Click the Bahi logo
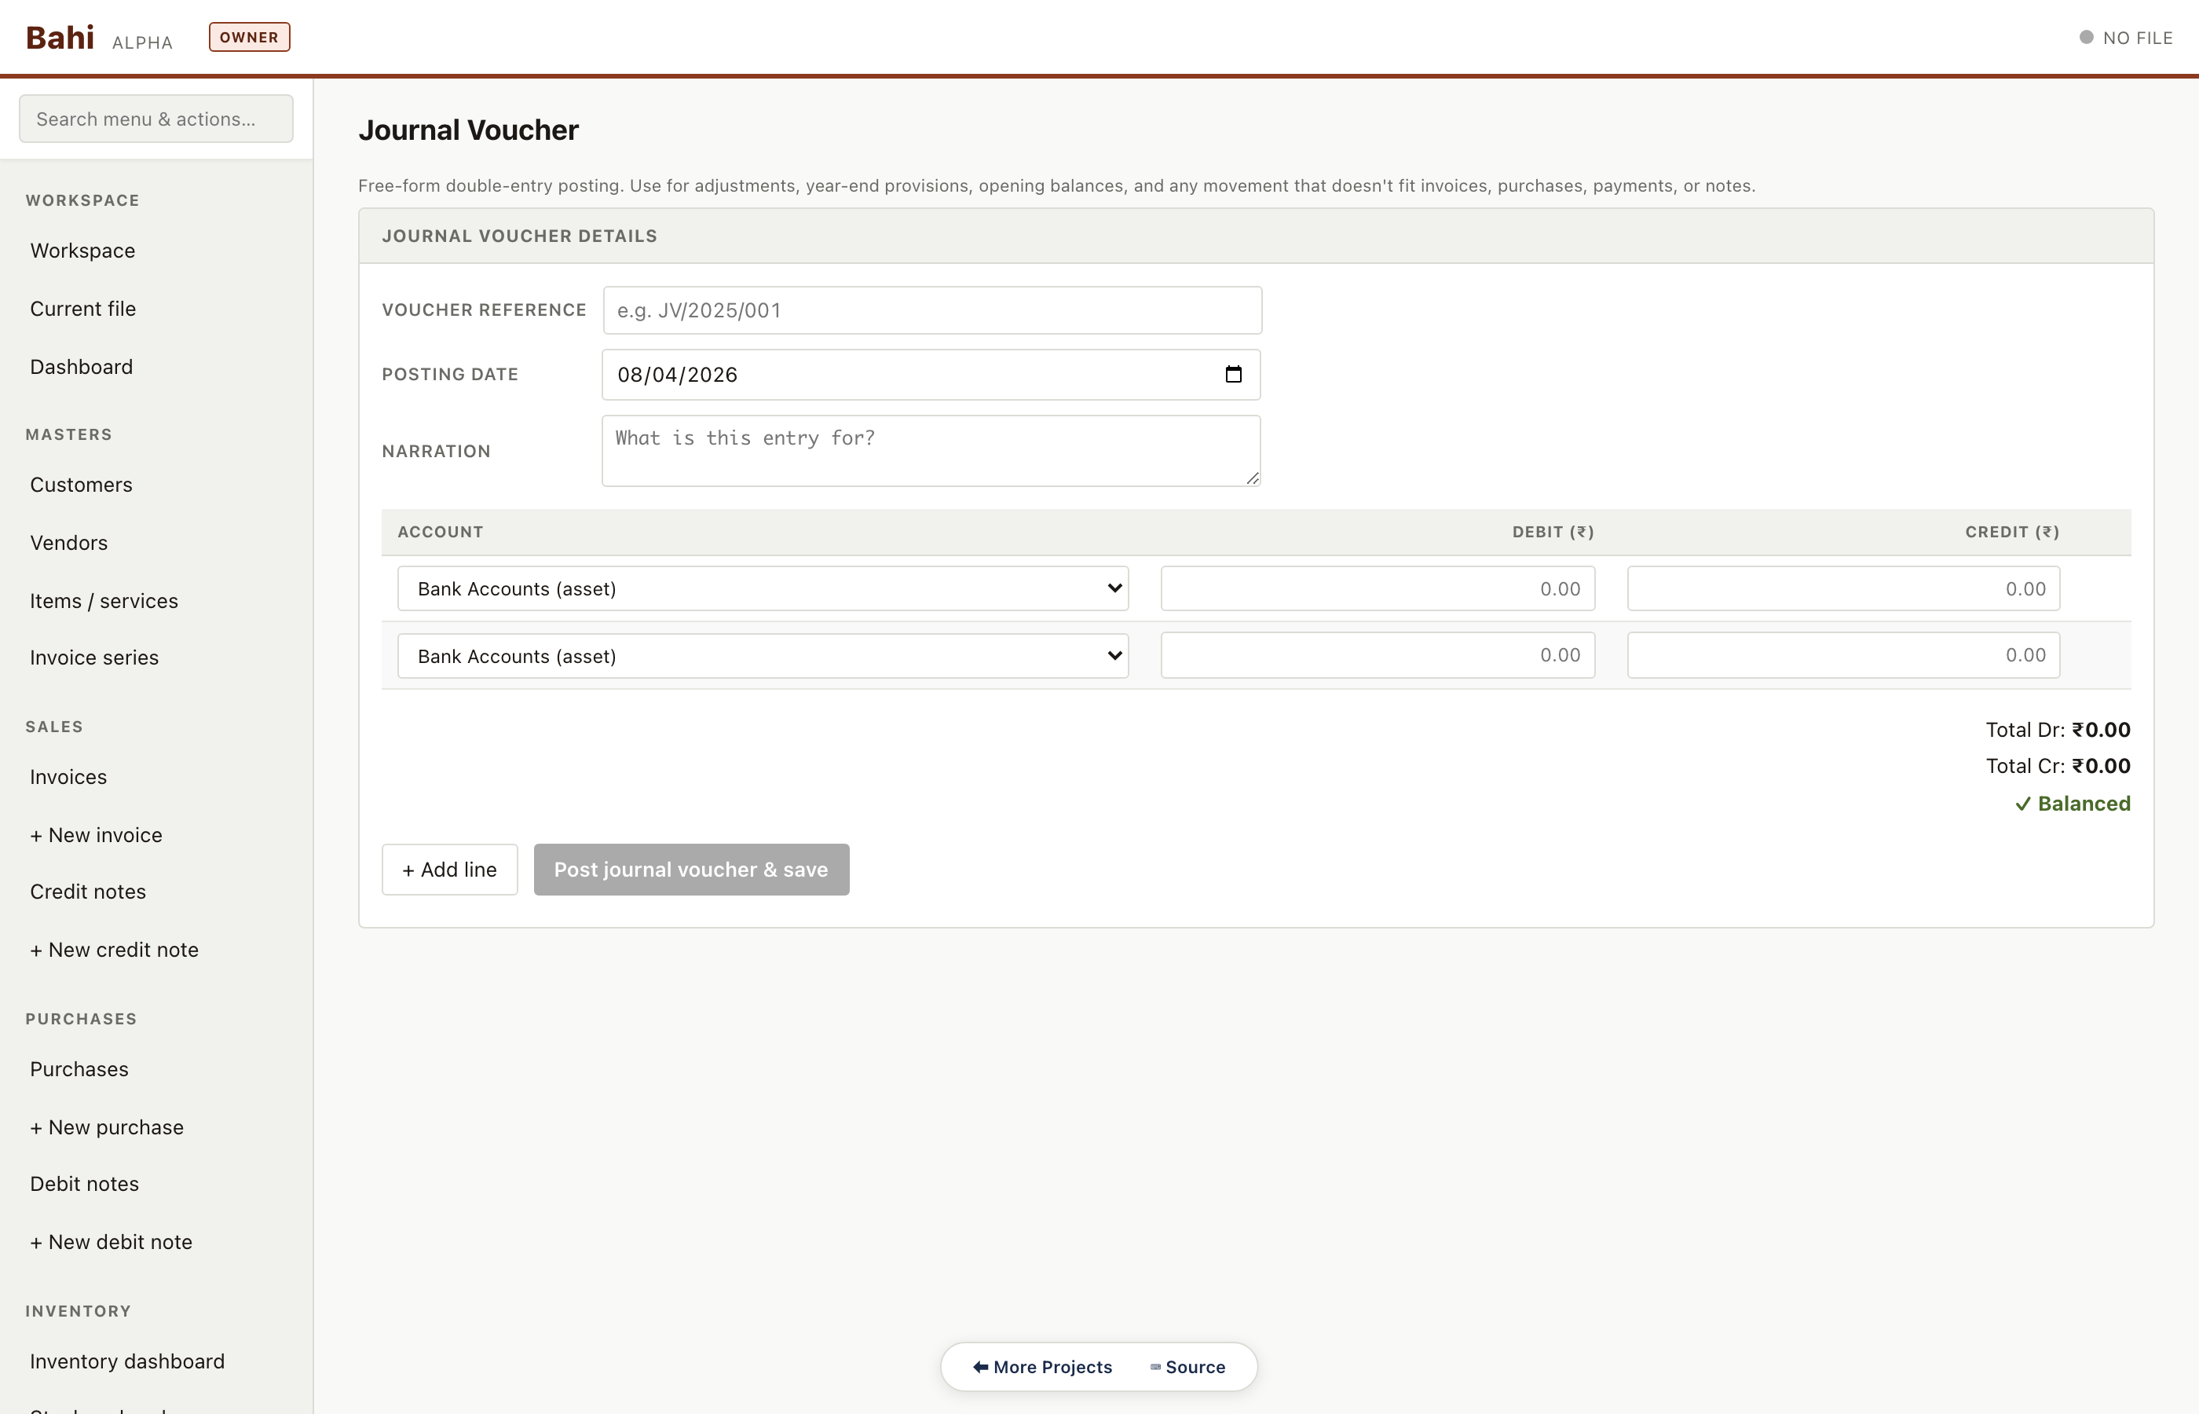The height and width of the screenshot is (1414, 2199). pos(60,38)
